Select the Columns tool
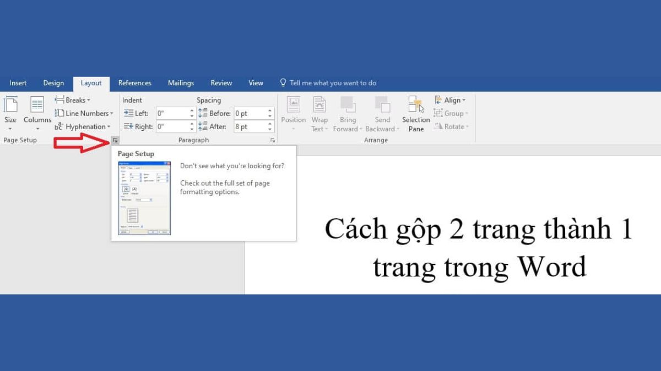Image resolution: width=661 pixels, height=371 pixels. [x=36, y=113]
